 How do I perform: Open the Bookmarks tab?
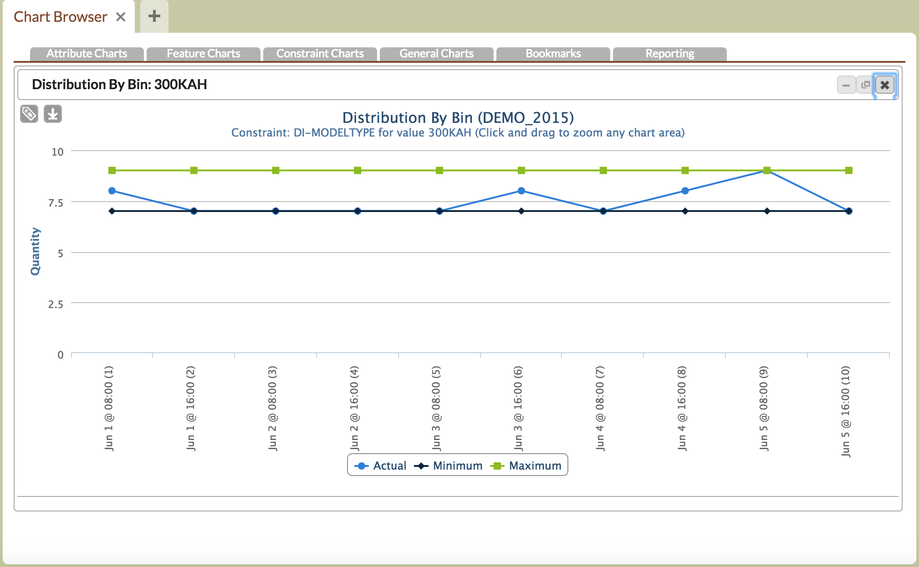click(553, 54)
